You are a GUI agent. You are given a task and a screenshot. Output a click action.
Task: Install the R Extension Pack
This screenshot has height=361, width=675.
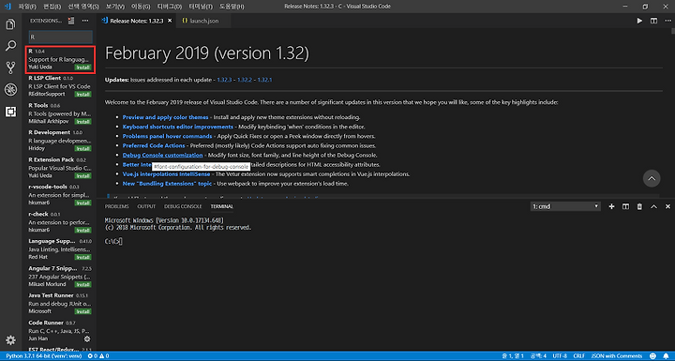tap(82, 175)
